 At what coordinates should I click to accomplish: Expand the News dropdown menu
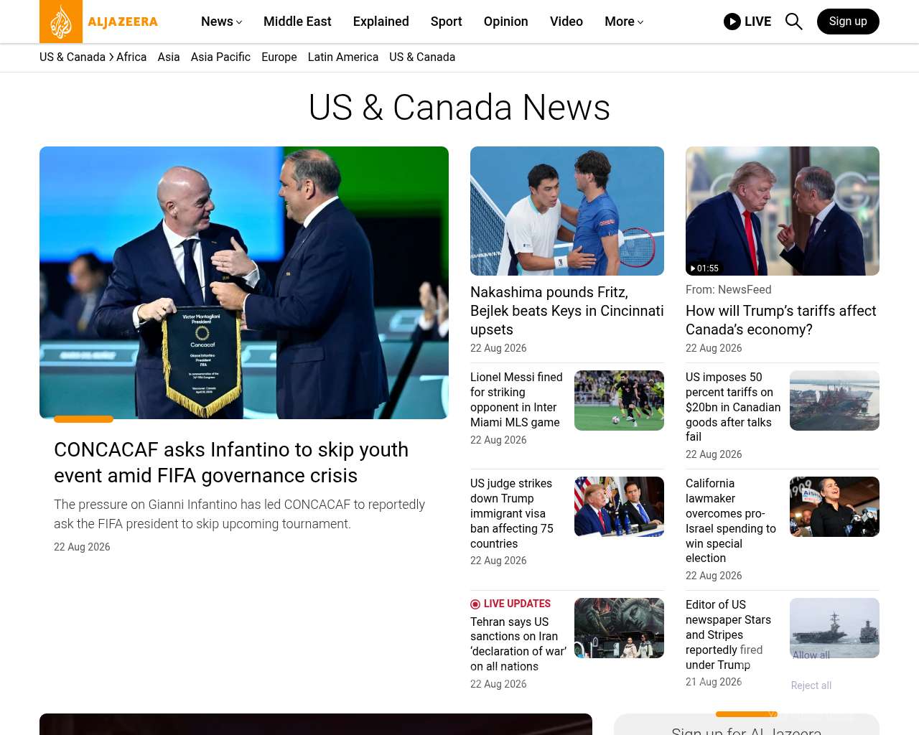[x=221, y=22]
